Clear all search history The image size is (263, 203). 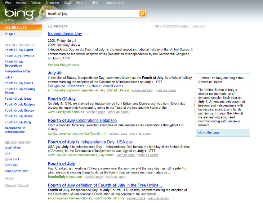coord(10,185)
